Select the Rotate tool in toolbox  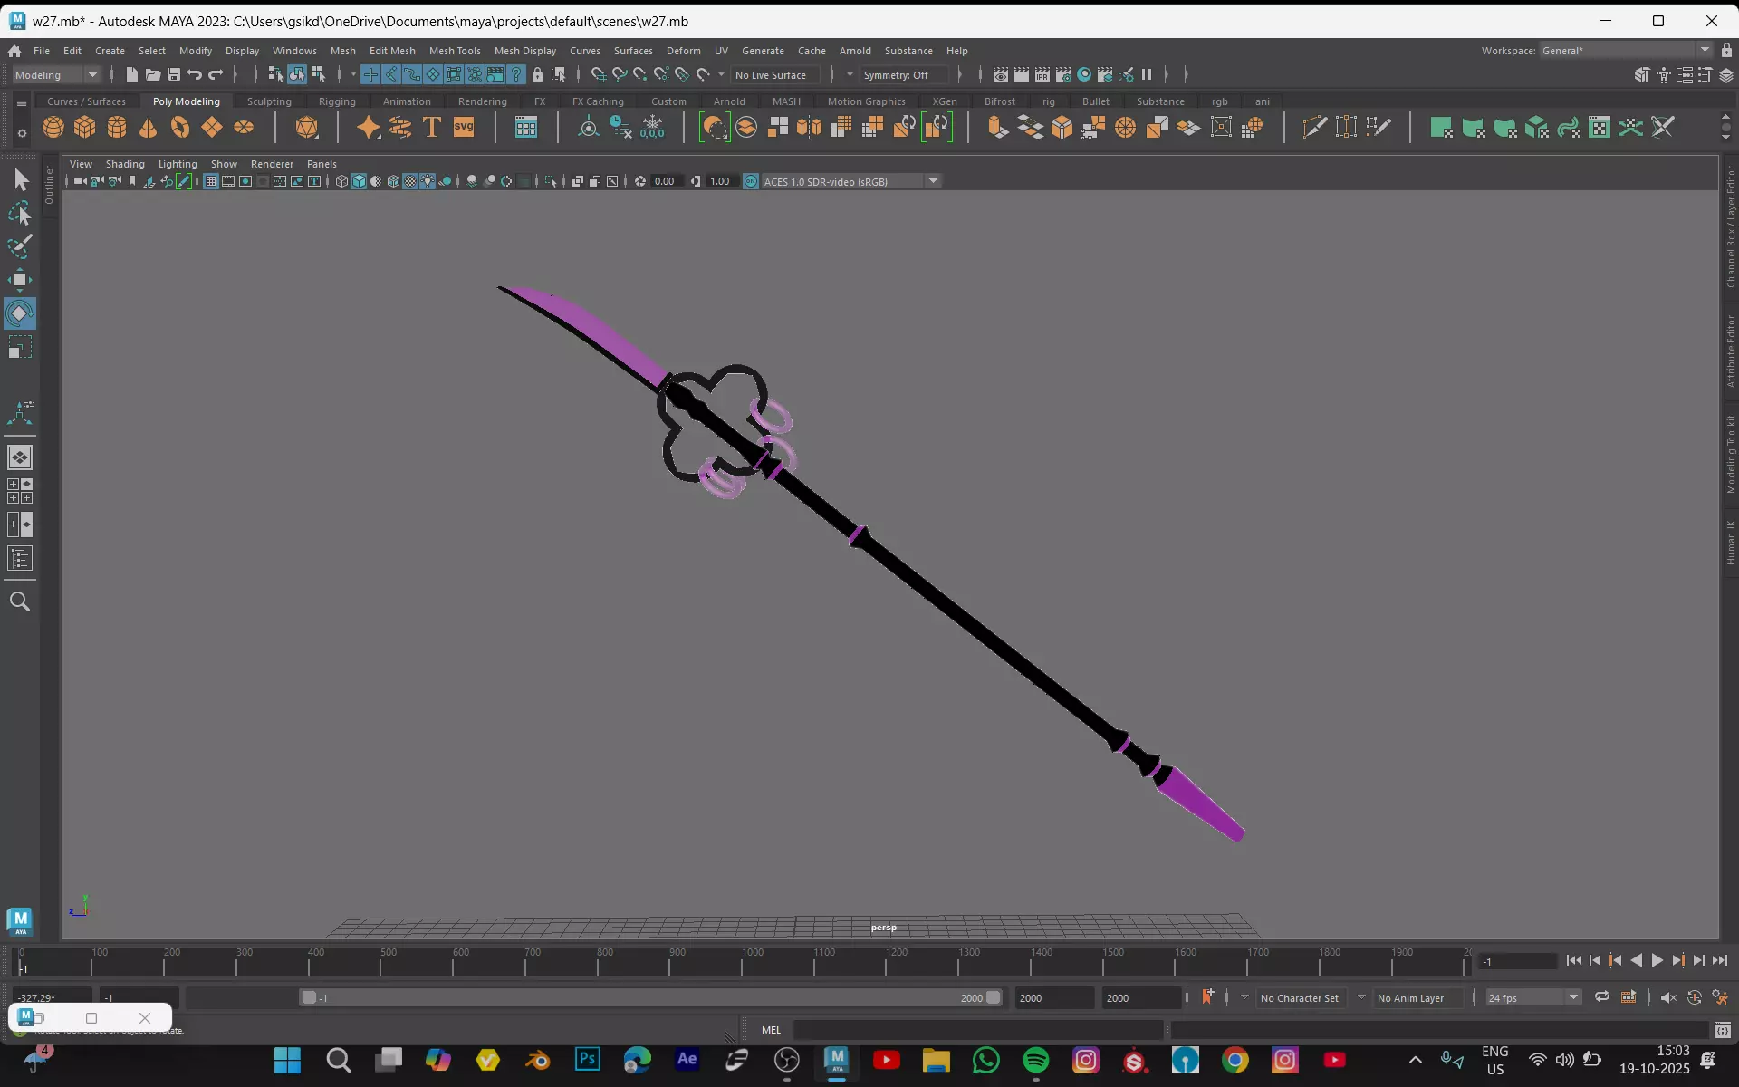pos(20,313)
